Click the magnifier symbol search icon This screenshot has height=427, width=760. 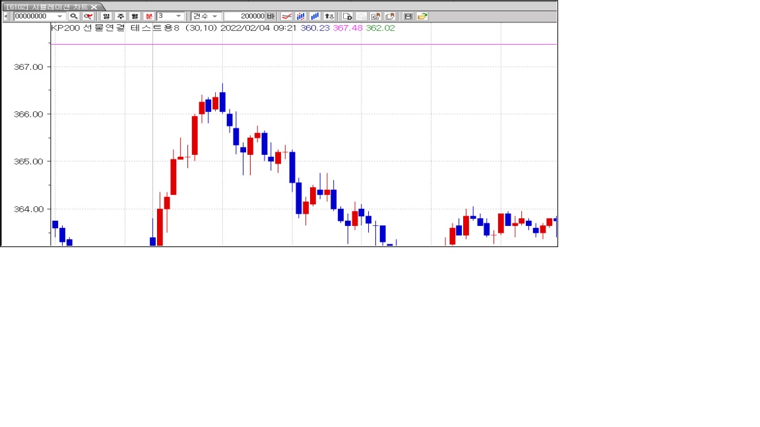74,16
